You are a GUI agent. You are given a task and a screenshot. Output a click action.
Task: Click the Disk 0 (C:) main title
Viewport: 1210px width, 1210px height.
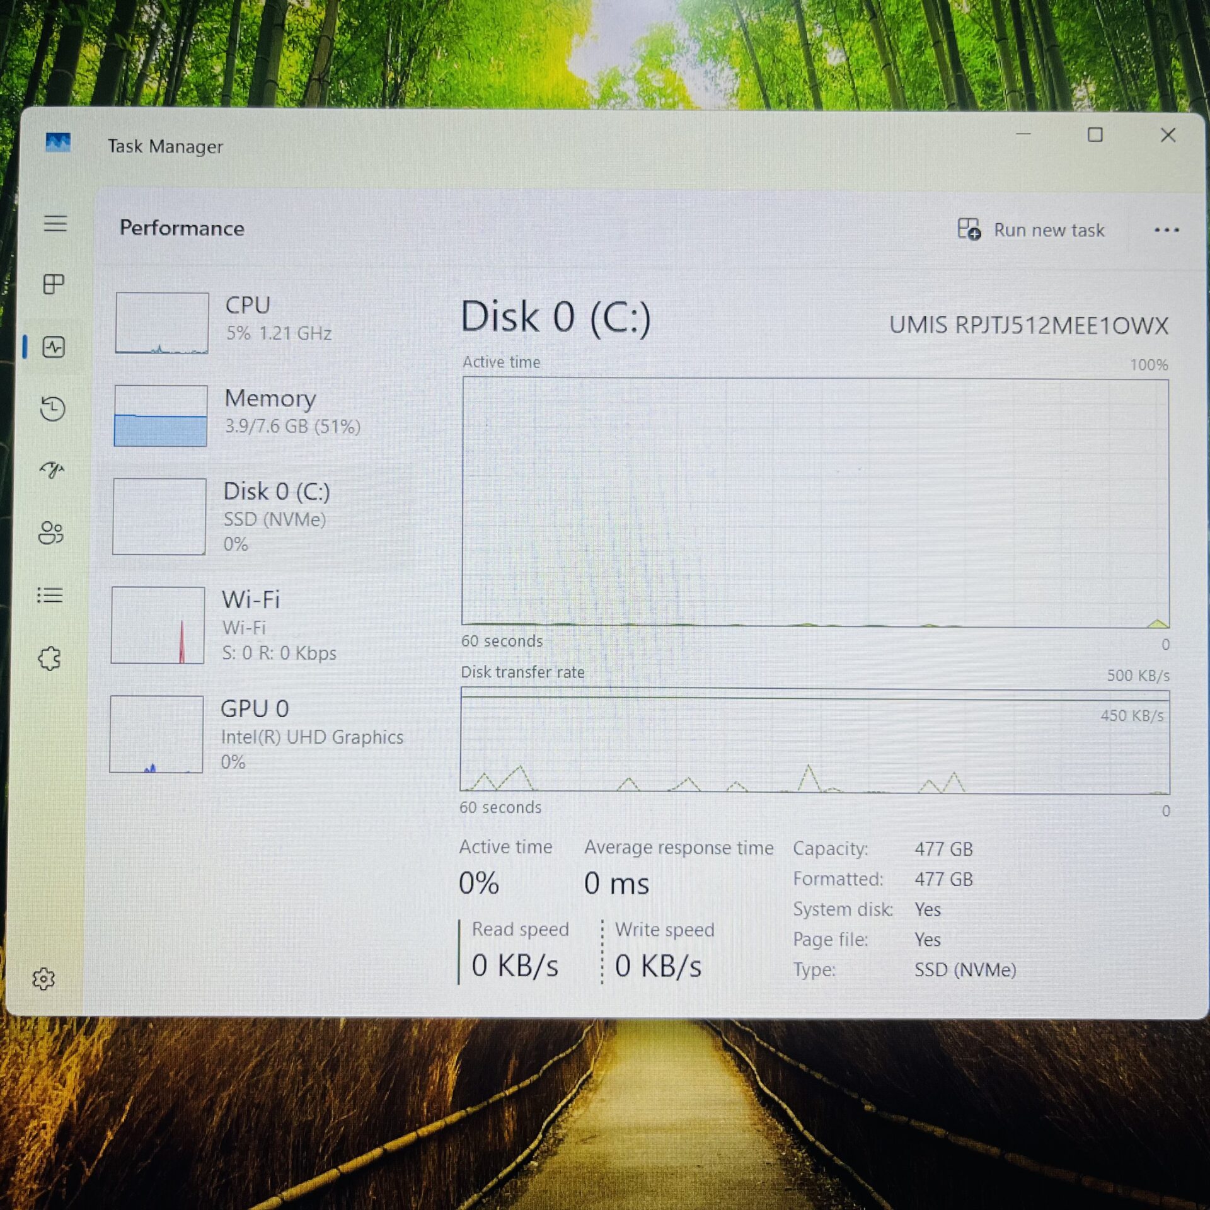coord(555,316)
